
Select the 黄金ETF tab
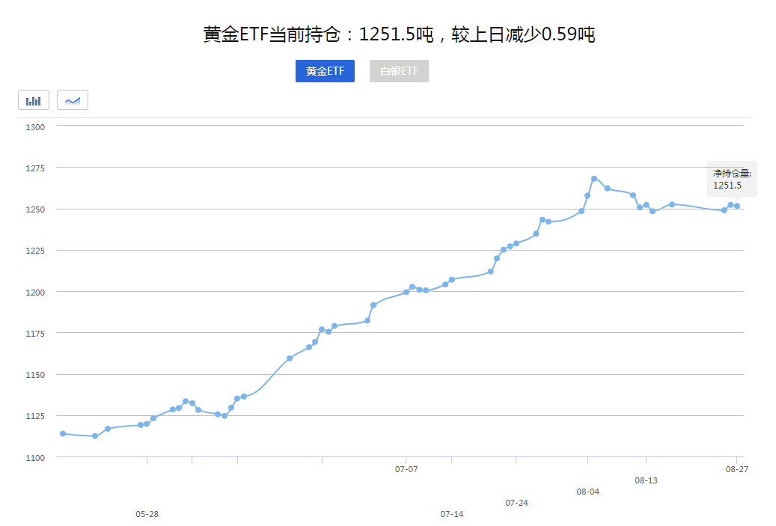(x=325, y=71)
